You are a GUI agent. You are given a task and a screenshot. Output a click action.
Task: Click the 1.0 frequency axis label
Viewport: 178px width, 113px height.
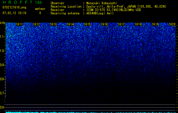click(2, 51)
